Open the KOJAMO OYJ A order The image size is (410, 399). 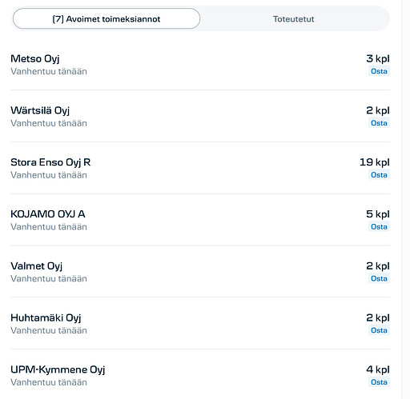pyautogui.click(x=200, y=220)
